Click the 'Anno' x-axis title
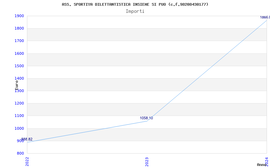The height and width of the screenshot is (168, 270). click(x=262, y=165)
